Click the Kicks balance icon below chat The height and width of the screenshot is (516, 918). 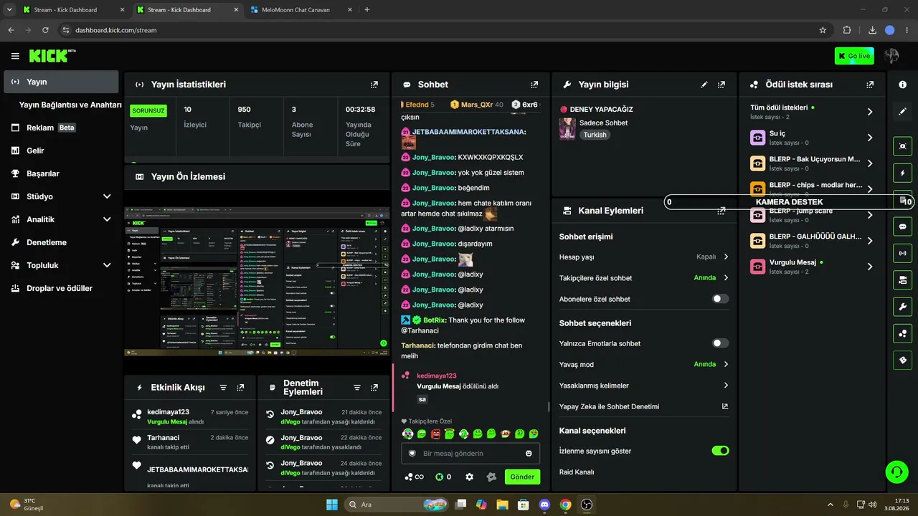click(x=443, y=477)
